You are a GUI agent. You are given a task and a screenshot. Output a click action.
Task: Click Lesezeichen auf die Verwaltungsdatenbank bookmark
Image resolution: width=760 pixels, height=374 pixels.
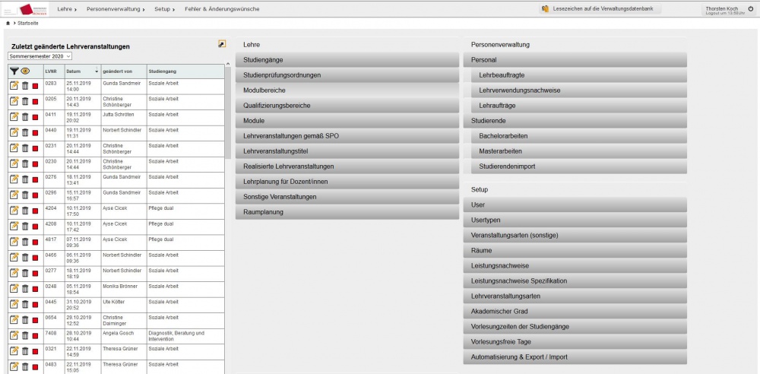pyautogui.click(x=600, y=9)
